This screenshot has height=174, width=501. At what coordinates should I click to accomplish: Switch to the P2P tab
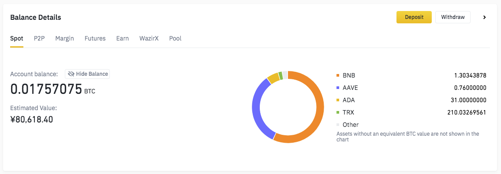click(39, 38)
